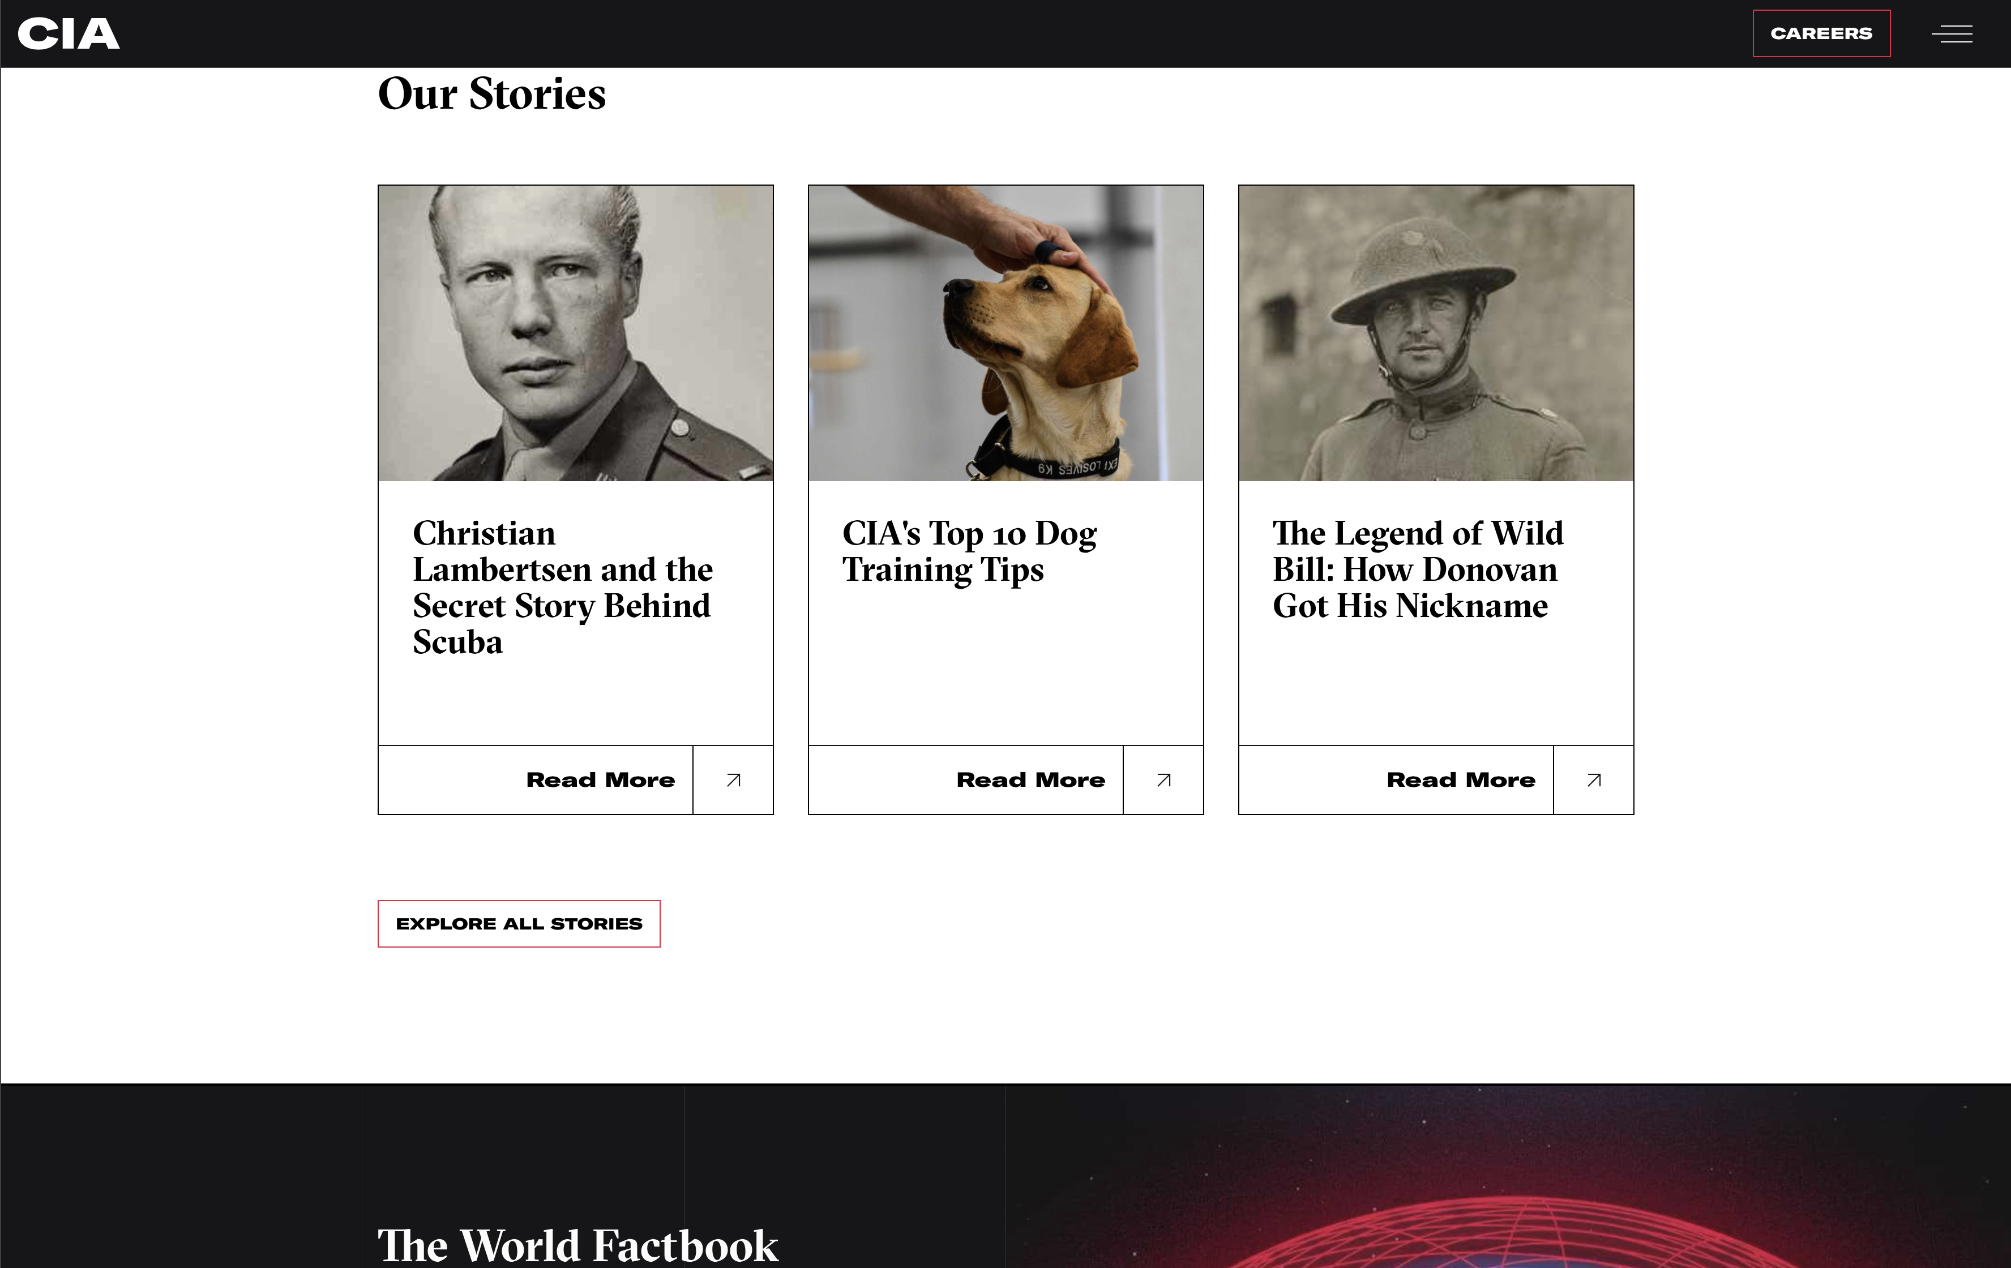Click arrow icon on Wild Bill card
This screenshot has width=2011, height=1268.
(1593, 779)
